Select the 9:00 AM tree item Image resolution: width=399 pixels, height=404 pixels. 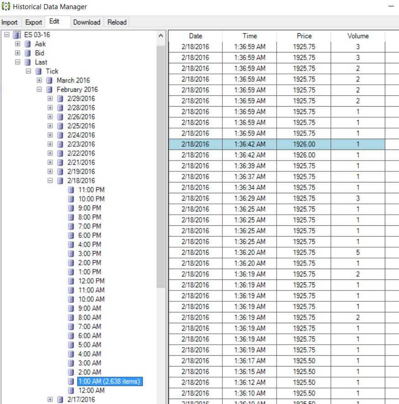[x=89, y=308]
